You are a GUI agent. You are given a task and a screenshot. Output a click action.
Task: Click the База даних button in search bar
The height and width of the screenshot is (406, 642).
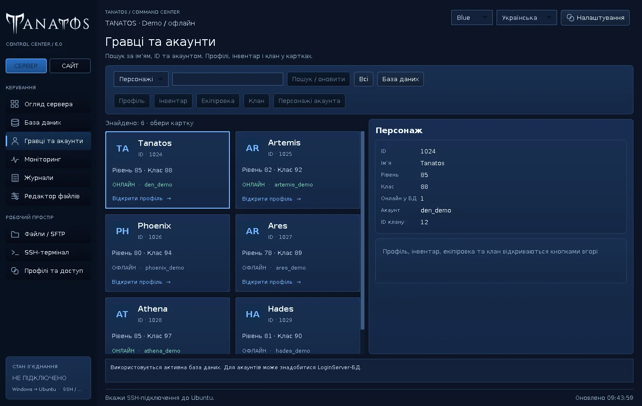pos(400,79)
